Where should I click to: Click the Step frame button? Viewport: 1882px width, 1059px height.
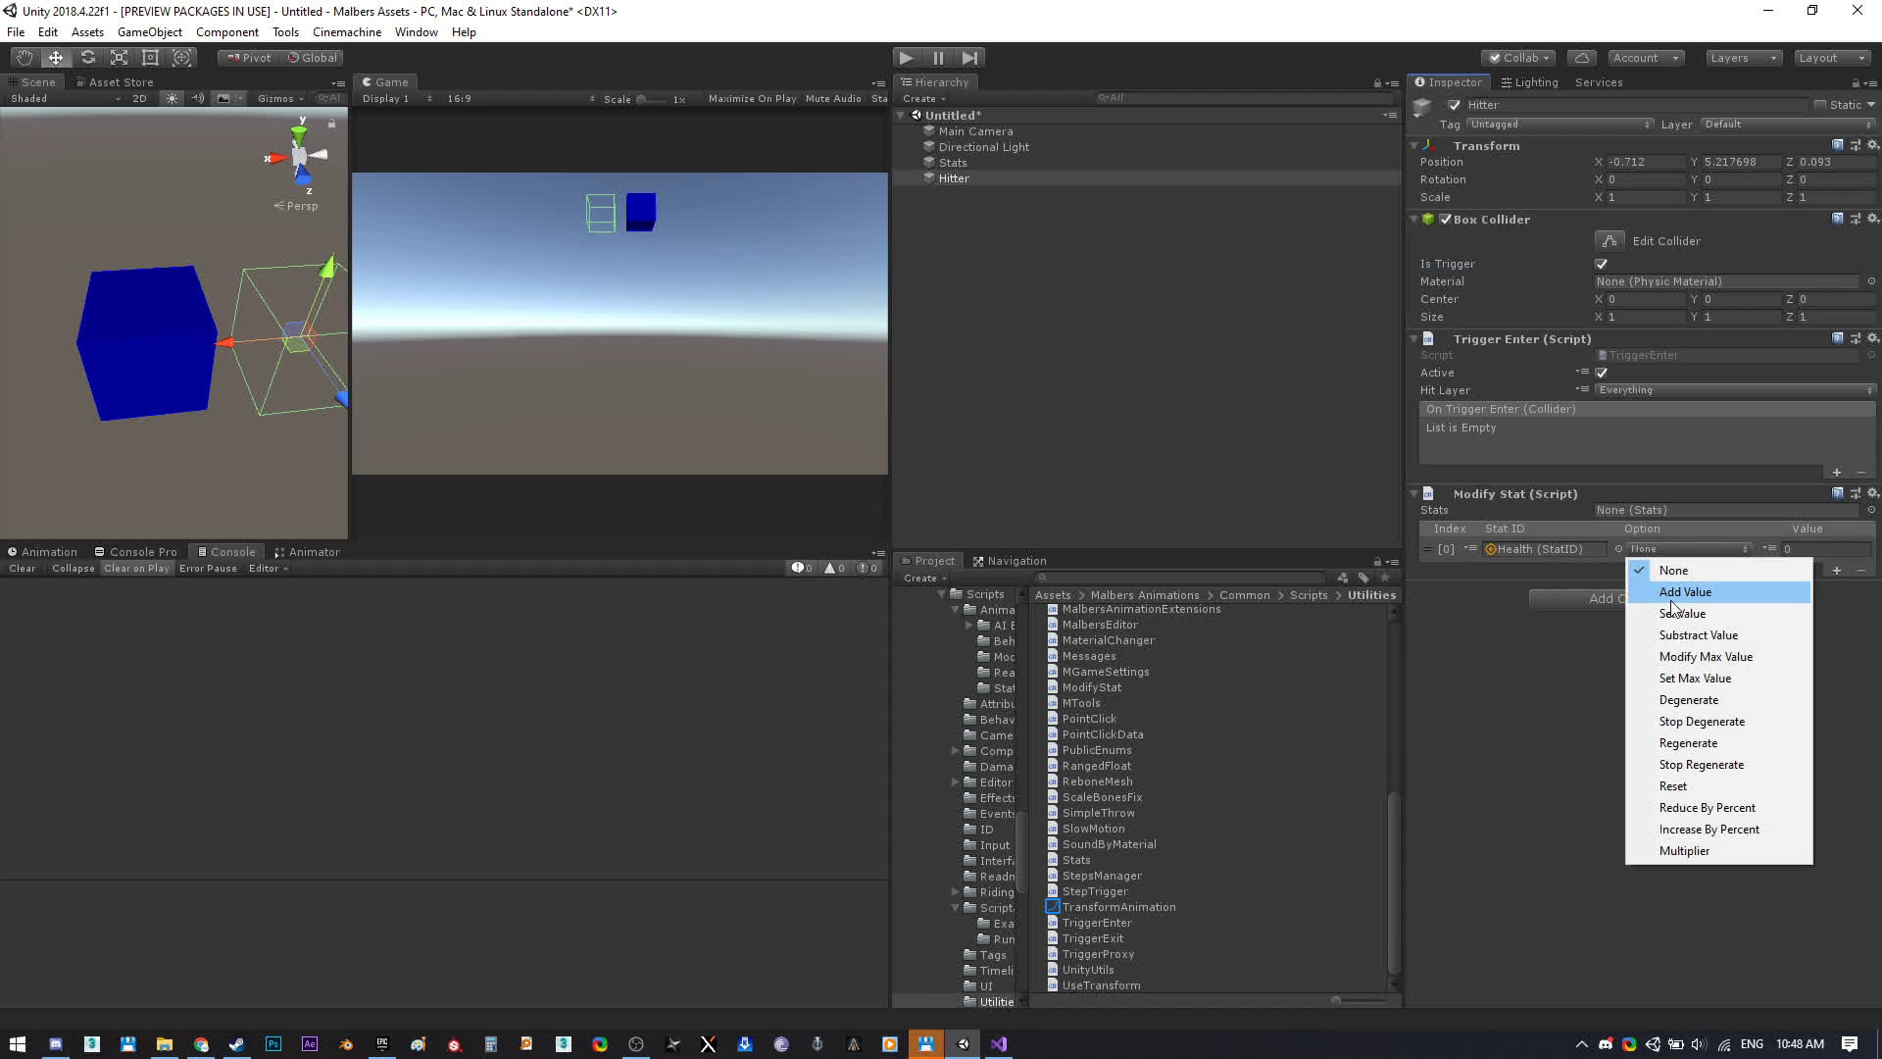coord(969,58)
